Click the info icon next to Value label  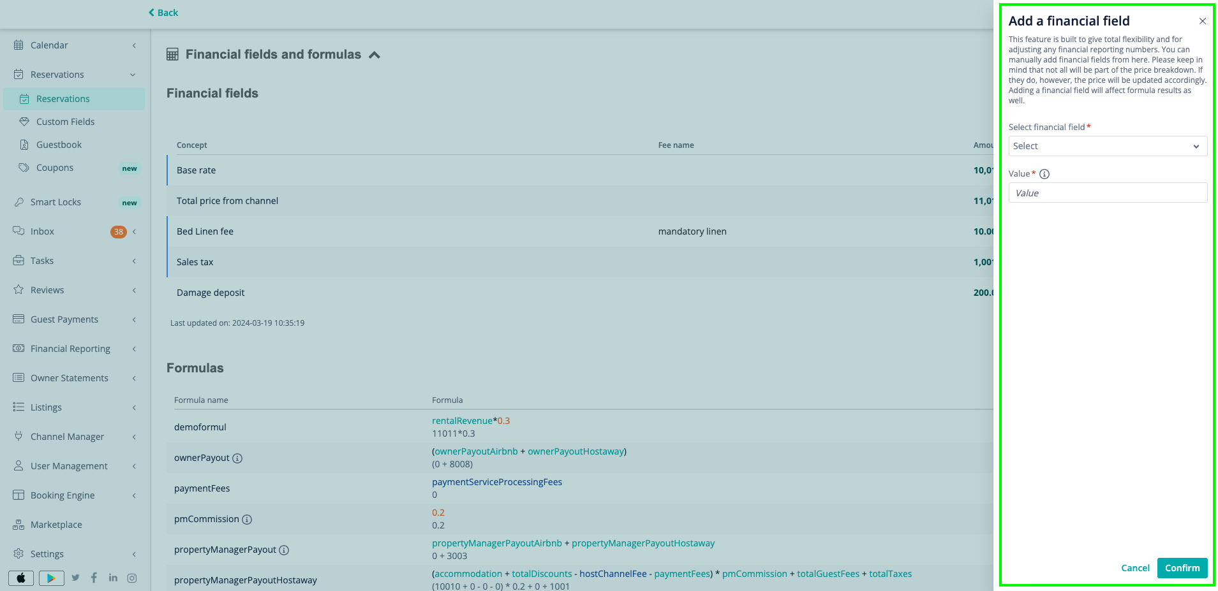[x=1044, y=174]
